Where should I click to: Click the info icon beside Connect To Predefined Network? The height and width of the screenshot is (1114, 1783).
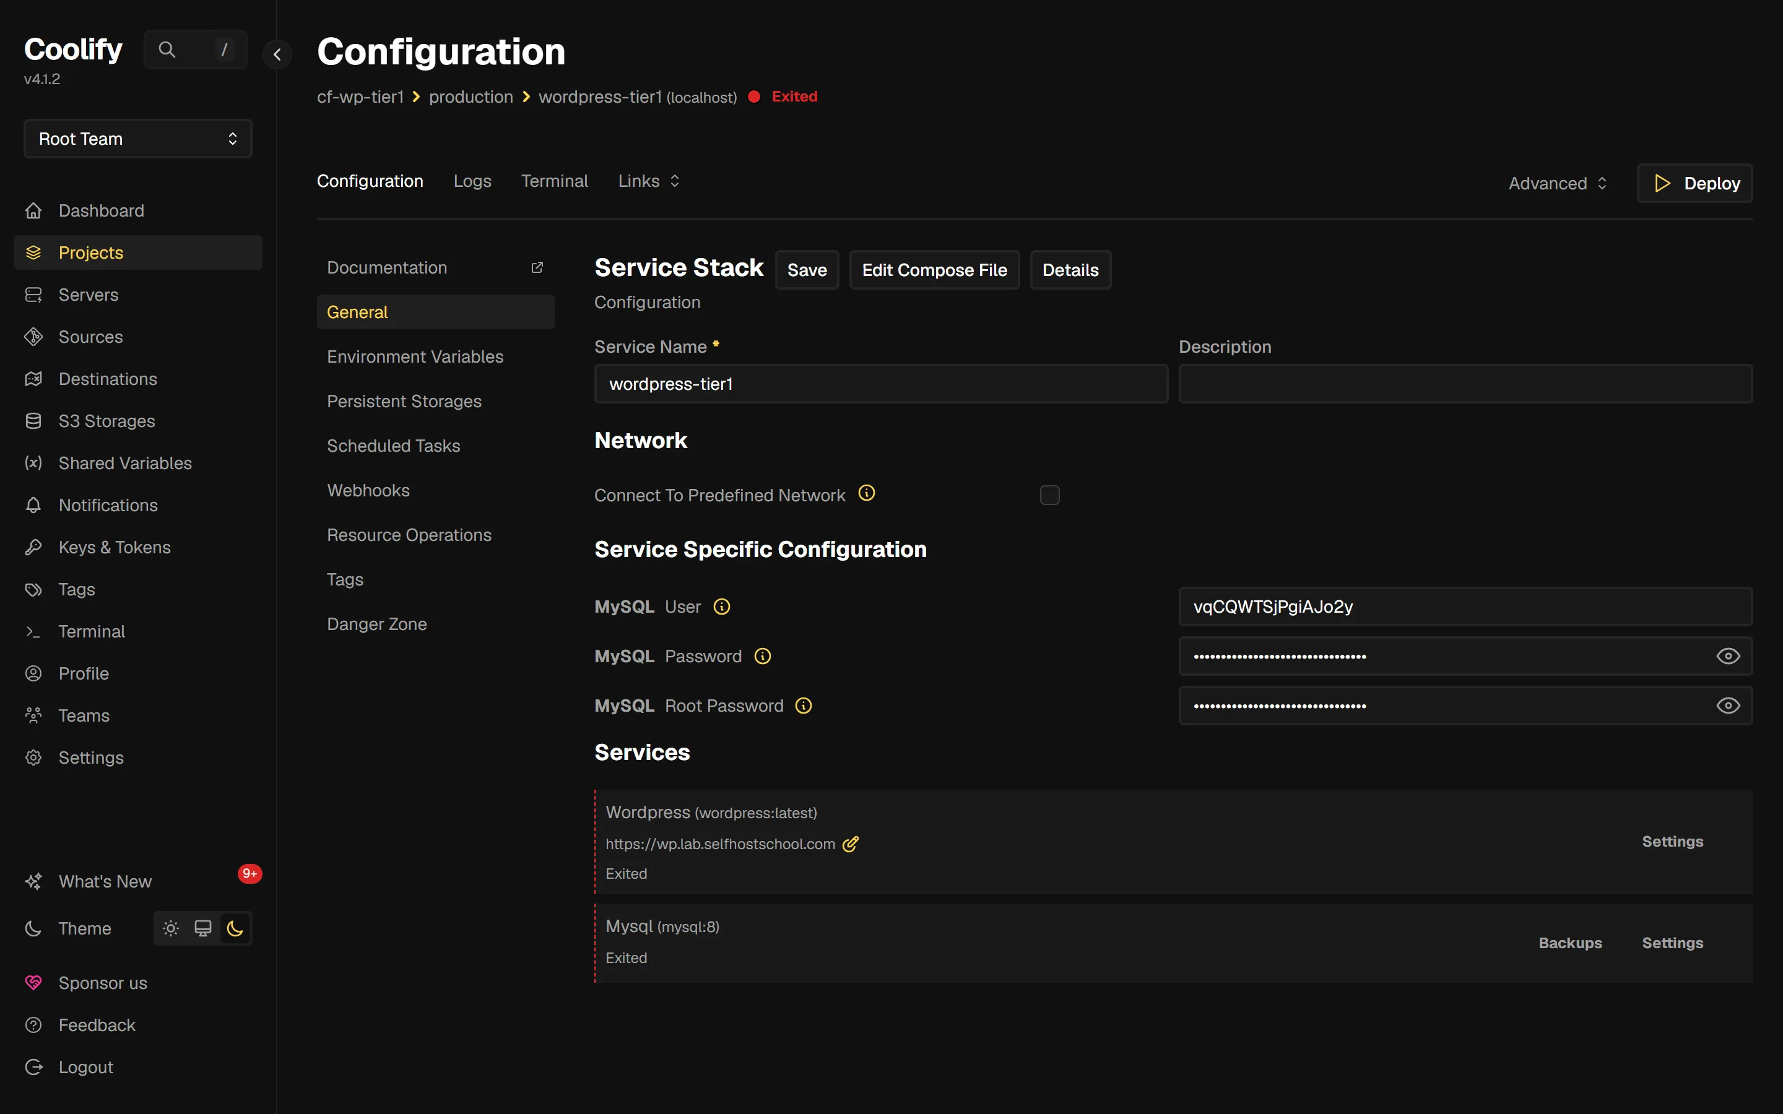tap(867, 493)
